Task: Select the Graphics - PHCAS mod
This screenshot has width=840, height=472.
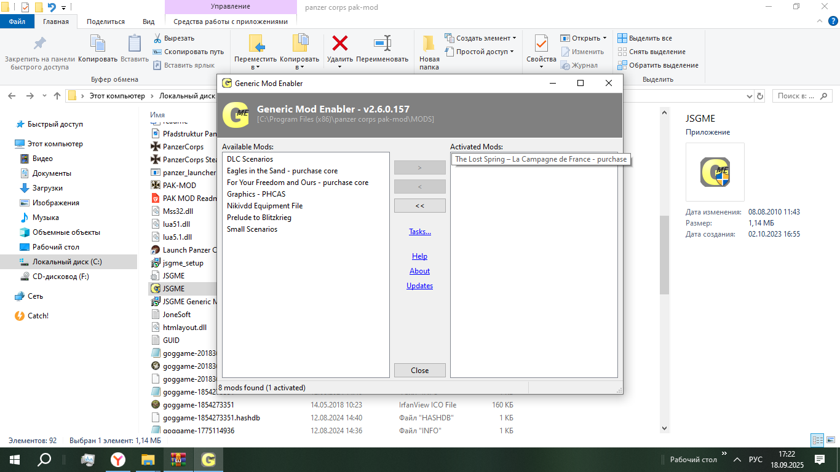Action: (x=256, y=194)
